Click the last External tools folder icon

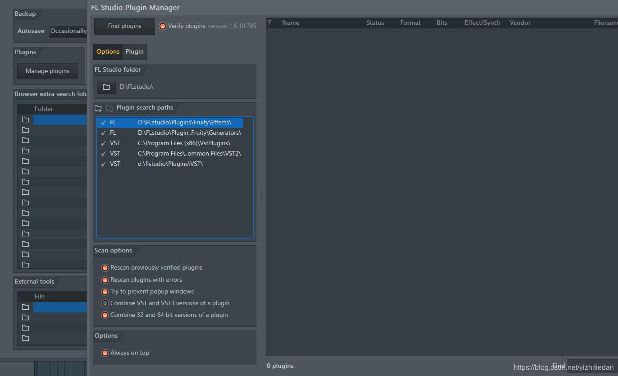[26, 338]
